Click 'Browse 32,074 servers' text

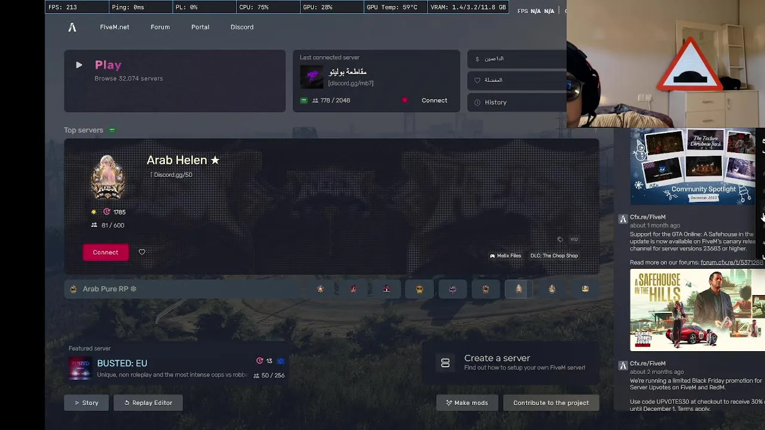click(128, 78)
